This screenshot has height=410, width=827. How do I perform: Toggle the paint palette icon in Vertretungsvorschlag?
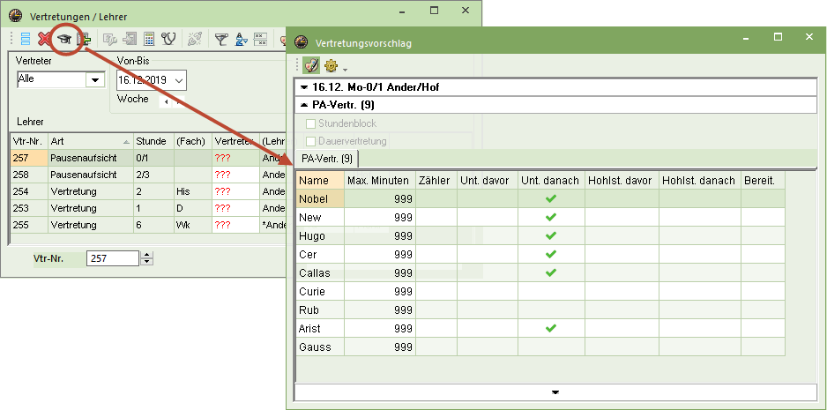312,66
